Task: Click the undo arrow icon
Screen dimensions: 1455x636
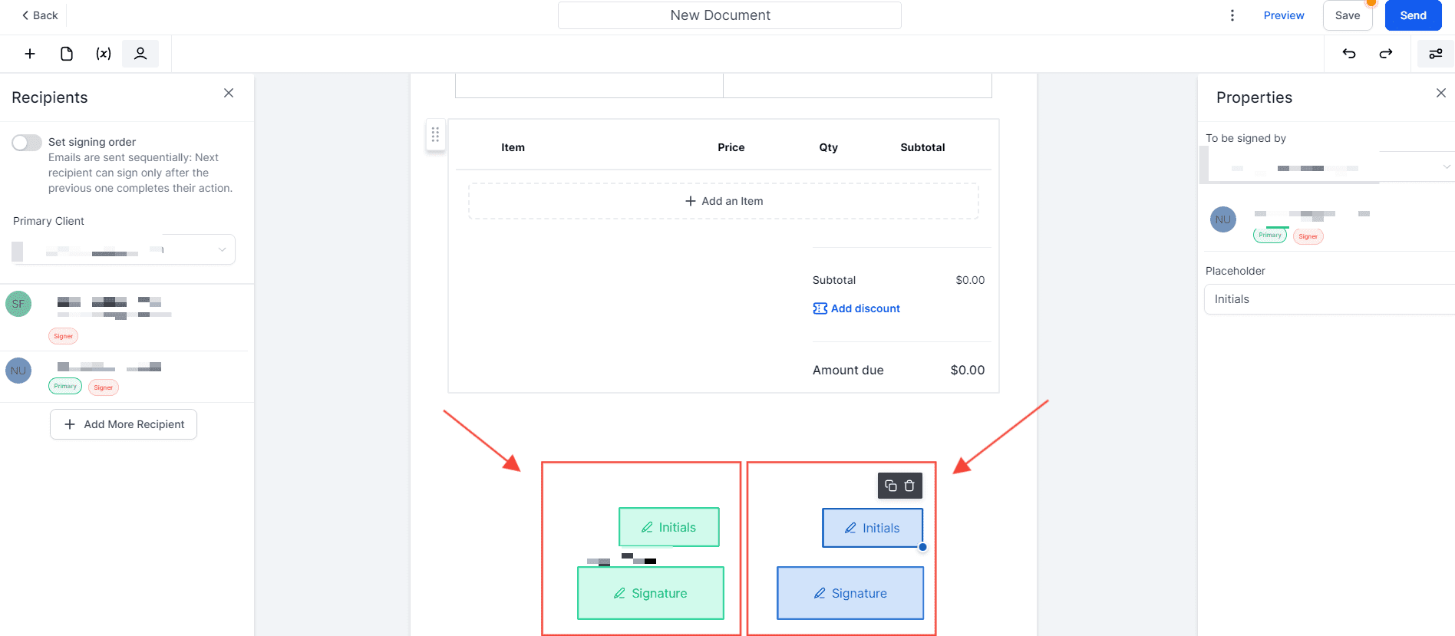Action: 1349,54
